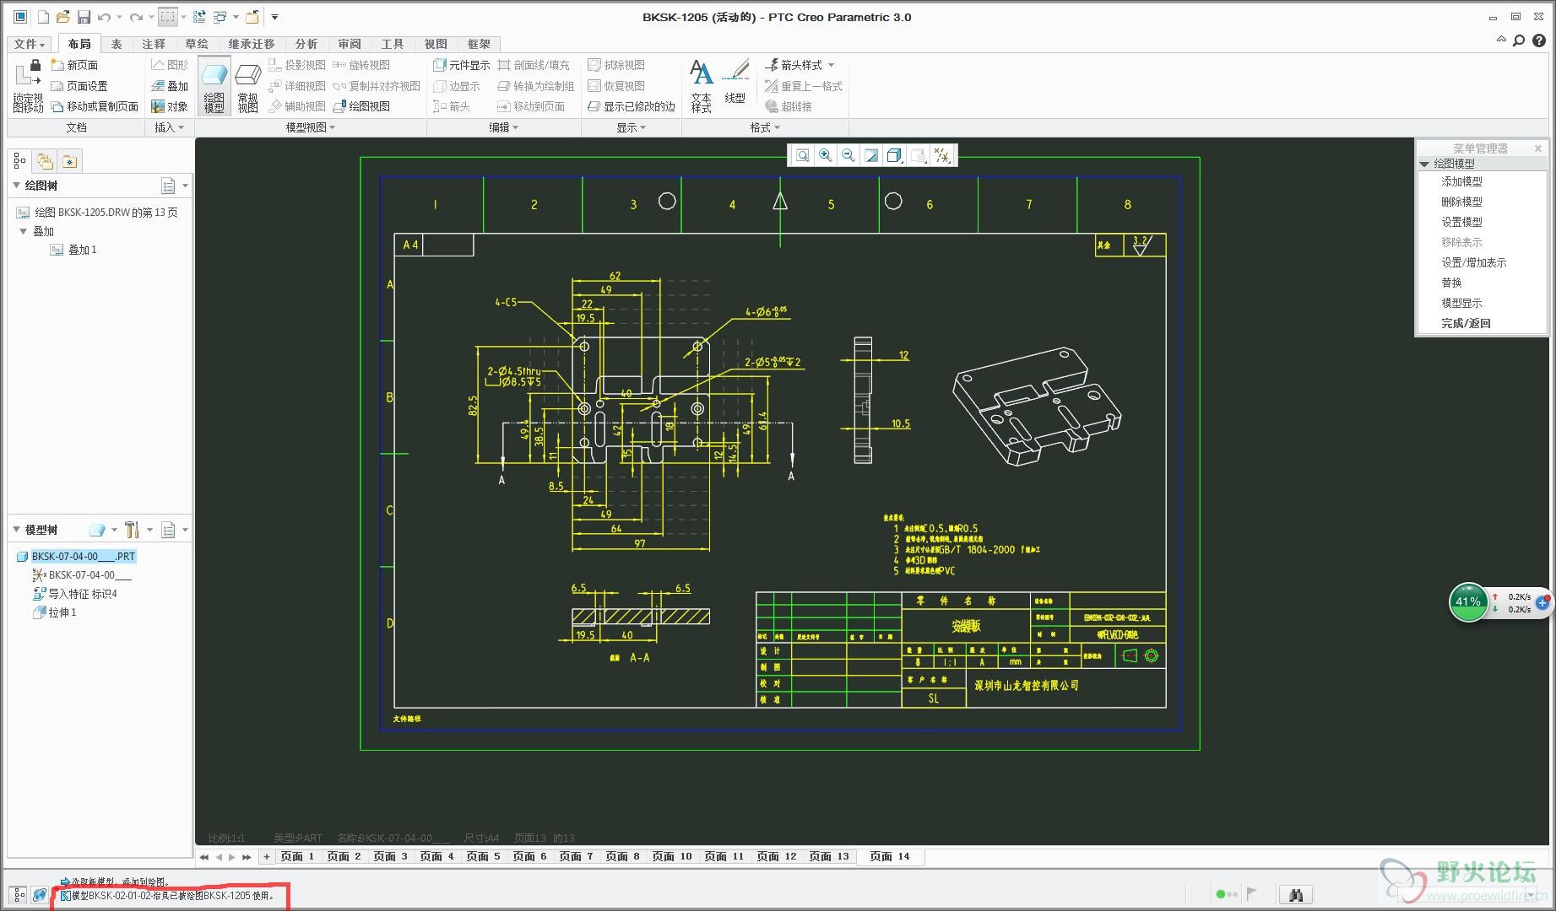The height and width of the screenshot is (911, 1556).
Task: Save drawing using the floppy disk icon
Action: pyautogui.click(x=84, y=17)
